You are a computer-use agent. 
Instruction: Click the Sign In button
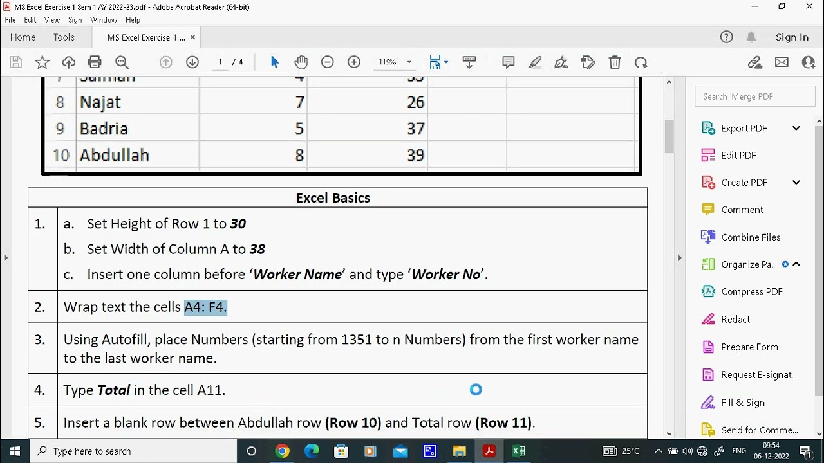792,37
